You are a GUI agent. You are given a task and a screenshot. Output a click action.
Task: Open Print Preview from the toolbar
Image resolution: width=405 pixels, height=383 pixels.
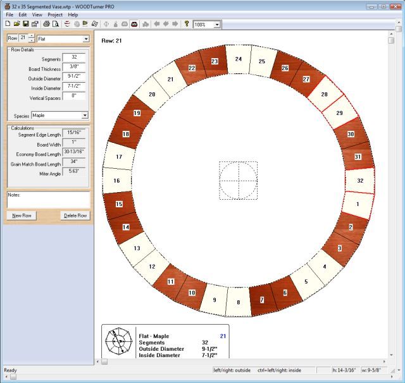[56, 24]
